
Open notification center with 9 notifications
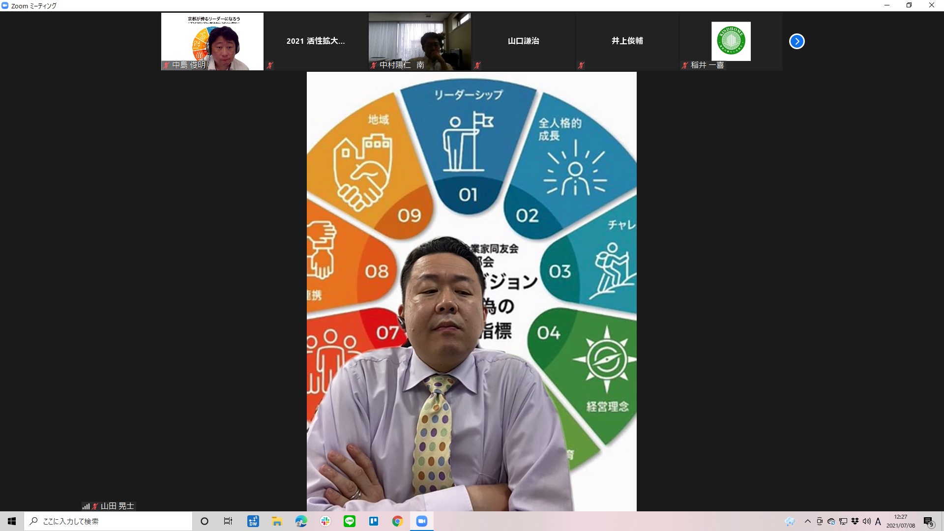coord(928,521)
